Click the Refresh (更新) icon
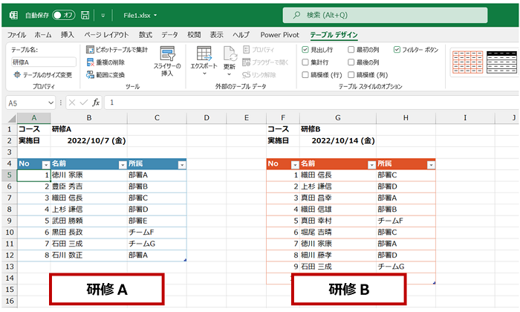The image size is (520, 312). tap(229, 58)
